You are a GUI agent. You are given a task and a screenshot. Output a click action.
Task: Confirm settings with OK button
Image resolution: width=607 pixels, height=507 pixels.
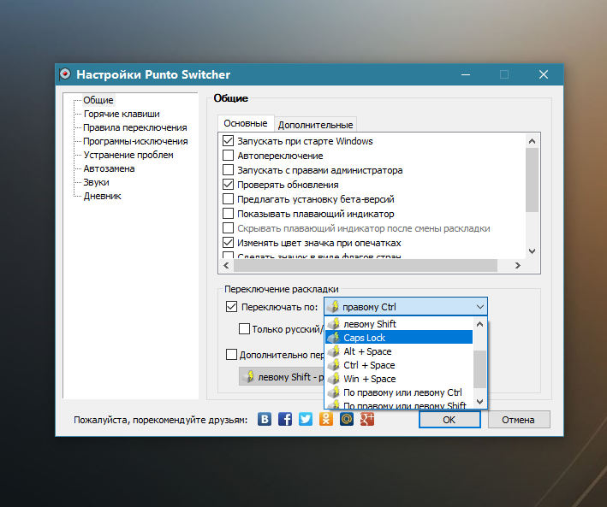tap(449, 420)
